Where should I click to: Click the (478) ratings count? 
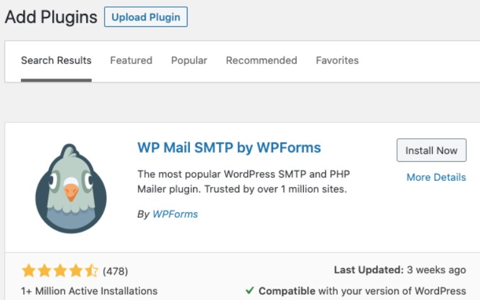115,271
